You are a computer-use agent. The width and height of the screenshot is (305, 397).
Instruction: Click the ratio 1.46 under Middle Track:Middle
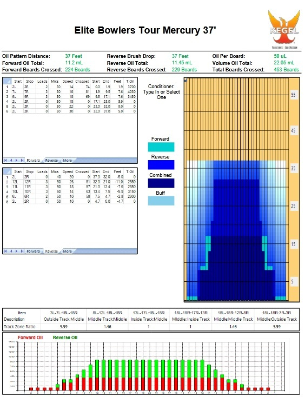point(107,327)
